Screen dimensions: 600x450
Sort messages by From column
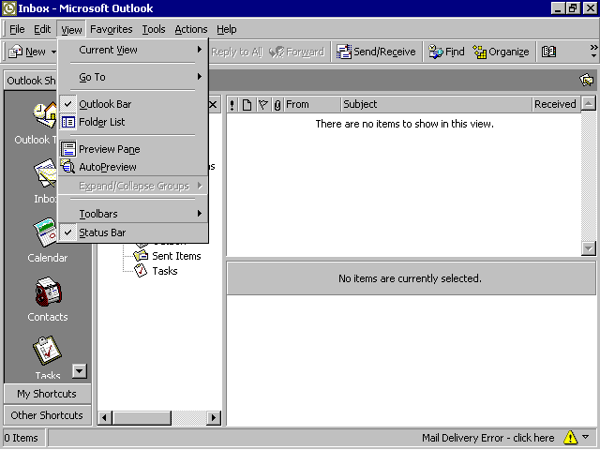[x=312, y=104]
